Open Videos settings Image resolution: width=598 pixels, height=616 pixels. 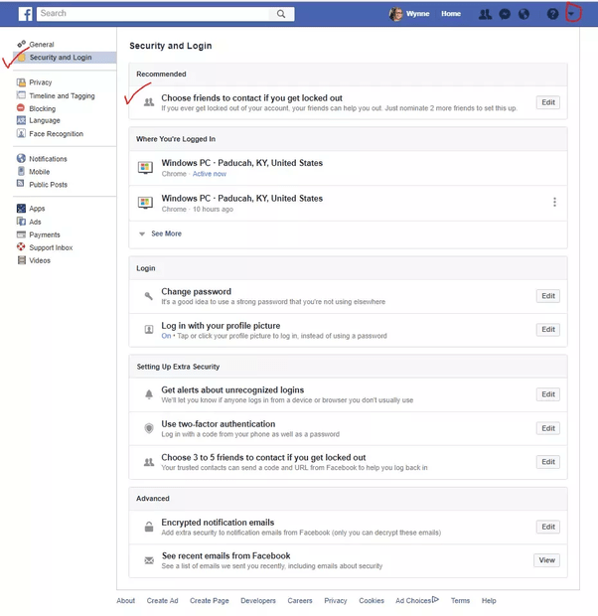(x=40, y=260)
